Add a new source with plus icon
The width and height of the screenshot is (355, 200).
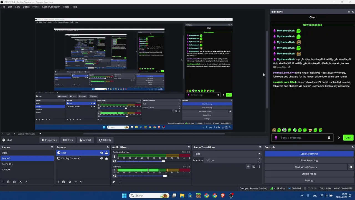(58, 182)
